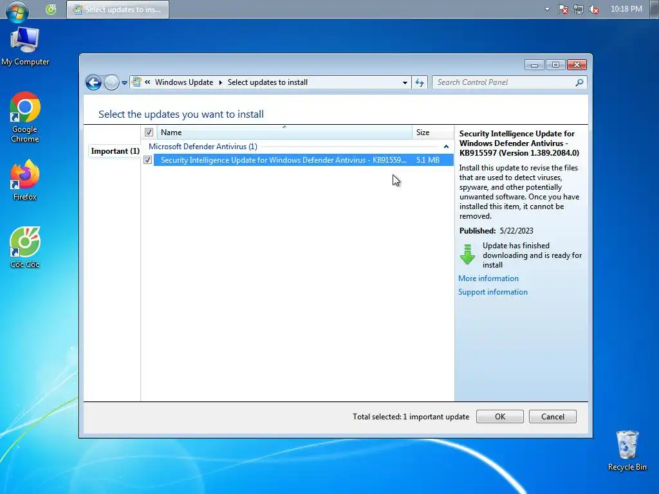Screen dimensions: 659x494
Task: Open the 10:18 PM taskbar clock
Action: pyautogui.click(x=626, y=9)
